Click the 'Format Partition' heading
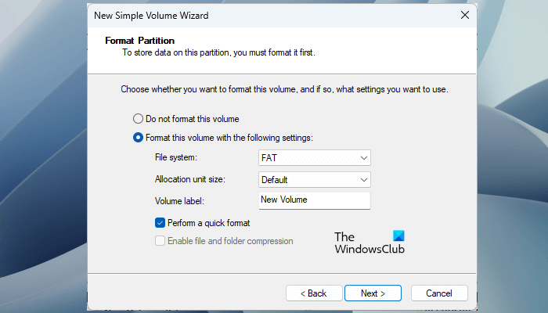 point(139,40)
